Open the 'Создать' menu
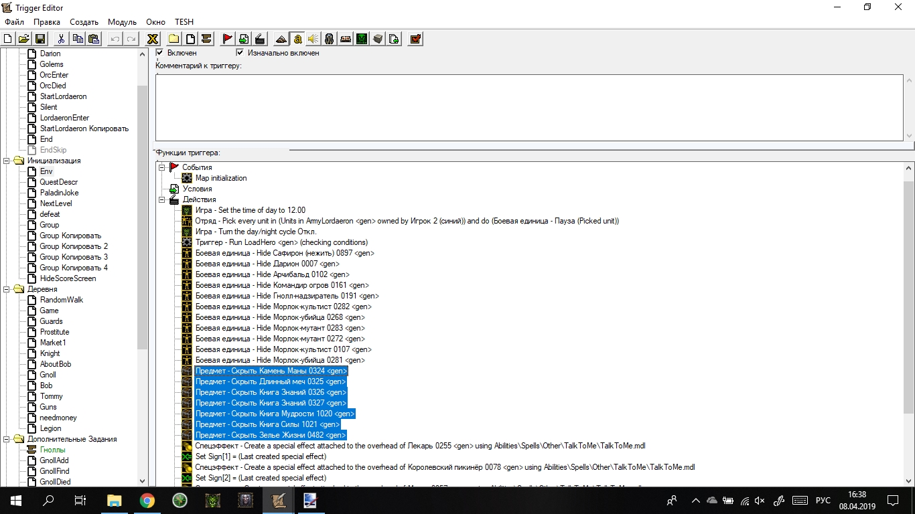915x514 pixels. coord(84,22)
